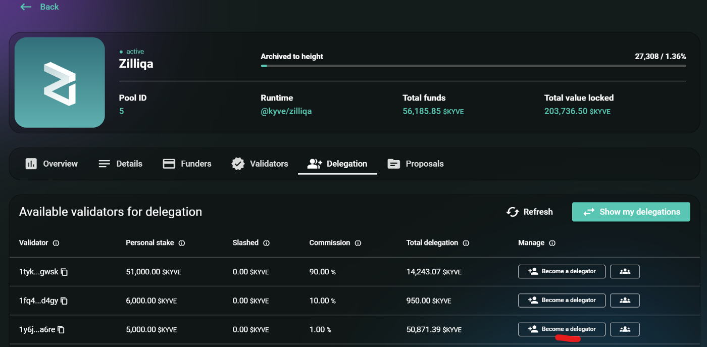Click info icon beside Validator header
This screenshot has height=347, width=707.
click(x=56, y=243)
